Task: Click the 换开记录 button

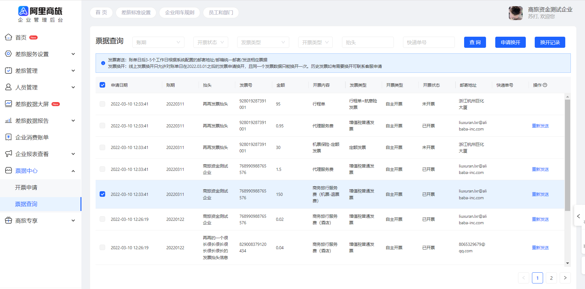Action: pos(550,42)
